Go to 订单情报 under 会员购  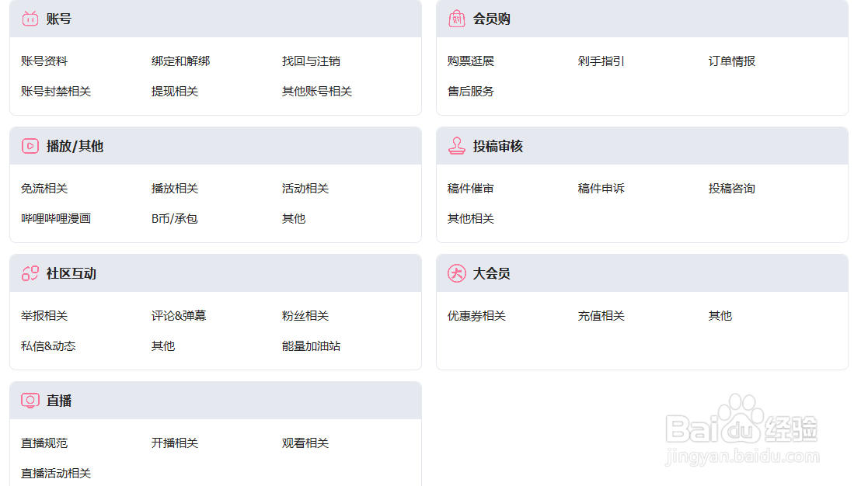(x=732, y=61)
